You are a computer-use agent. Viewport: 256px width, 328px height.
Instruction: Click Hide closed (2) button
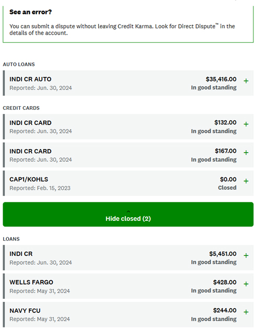pos(128,214)
